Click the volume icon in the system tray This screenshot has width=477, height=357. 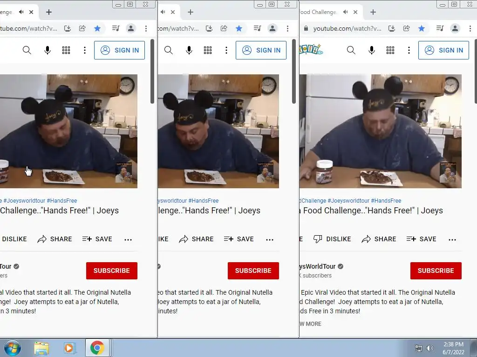[429, 348]
